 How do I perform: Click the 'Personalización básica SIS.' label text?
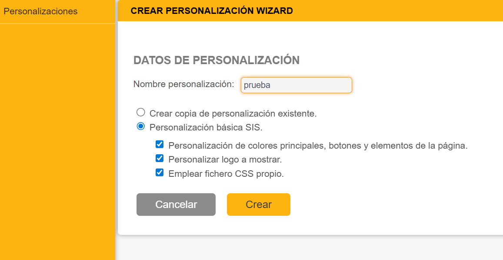[x=206, y=128]
